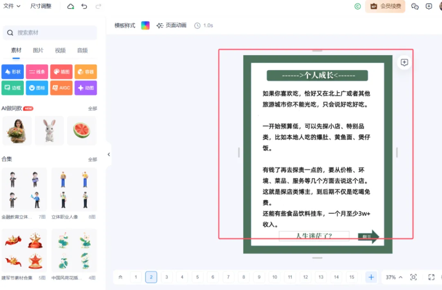Viewport: 442px width, 290px height.
Task: Select the 容器 (containers) category
Action: [85, 72]
